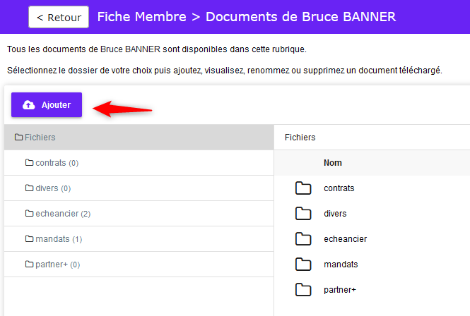Sort by the Nom column header
The height and width of the screenshot is (316, 470).
[333, 163]
